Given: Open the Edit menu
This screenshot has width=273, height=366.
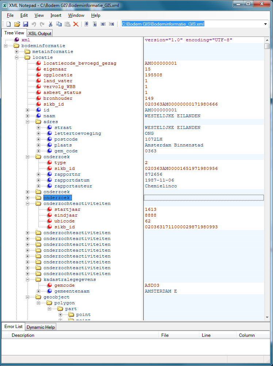Looking at the screenshot, I should tap(24, 15).
